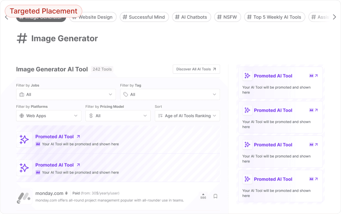This screenshot has height=214, width=341.
Task: Bookmark the monday.com tool
Action: pos(215,196)
